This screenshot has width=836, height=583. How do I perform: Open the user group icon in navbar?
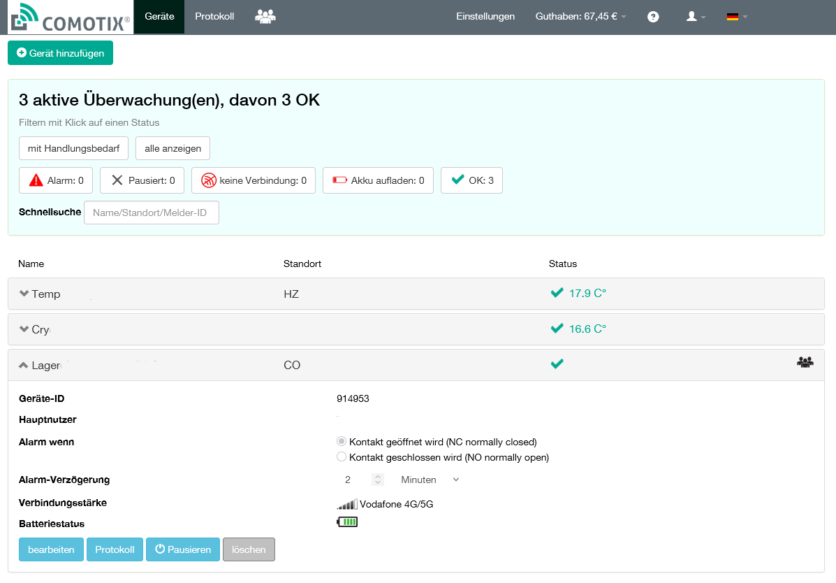(265, 17)
